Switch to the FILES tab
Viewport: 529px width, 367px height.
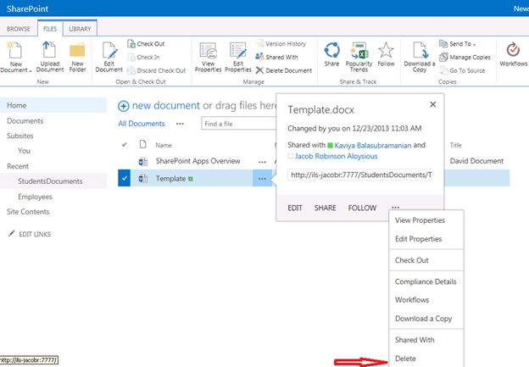click(x=50, y=29)
